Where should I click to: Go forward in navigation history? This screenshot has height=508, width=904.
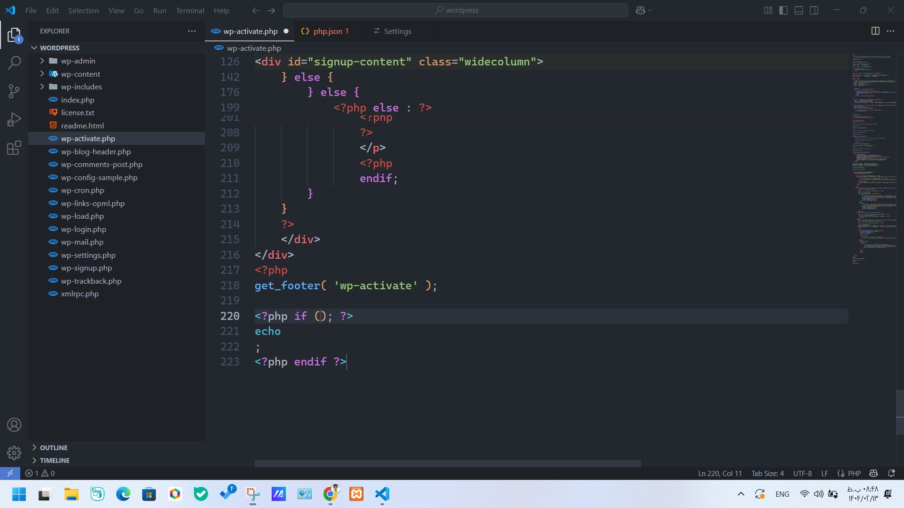(x=271, y=10)
